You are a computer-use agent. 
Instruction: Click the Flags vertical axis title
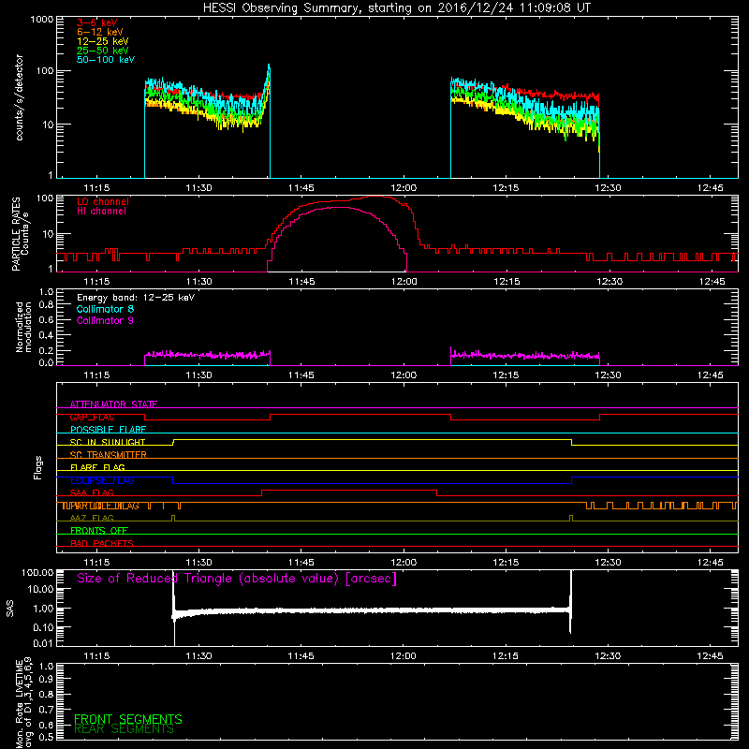pos(38,467)
